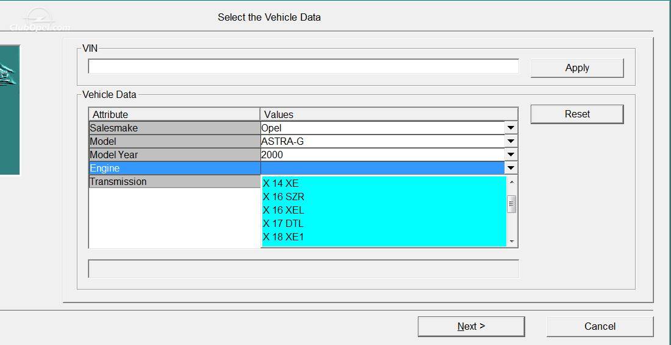Select the Salesmake attribute row
This screenshot has width=671, height=345.
click(174, 128)
